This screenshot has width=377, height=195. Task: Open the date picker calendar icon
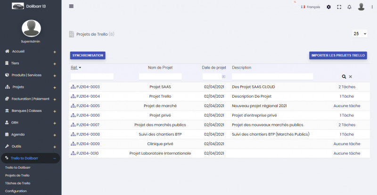(224, 77)
